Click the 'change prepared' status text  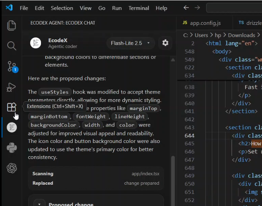[x=142, y=183]
